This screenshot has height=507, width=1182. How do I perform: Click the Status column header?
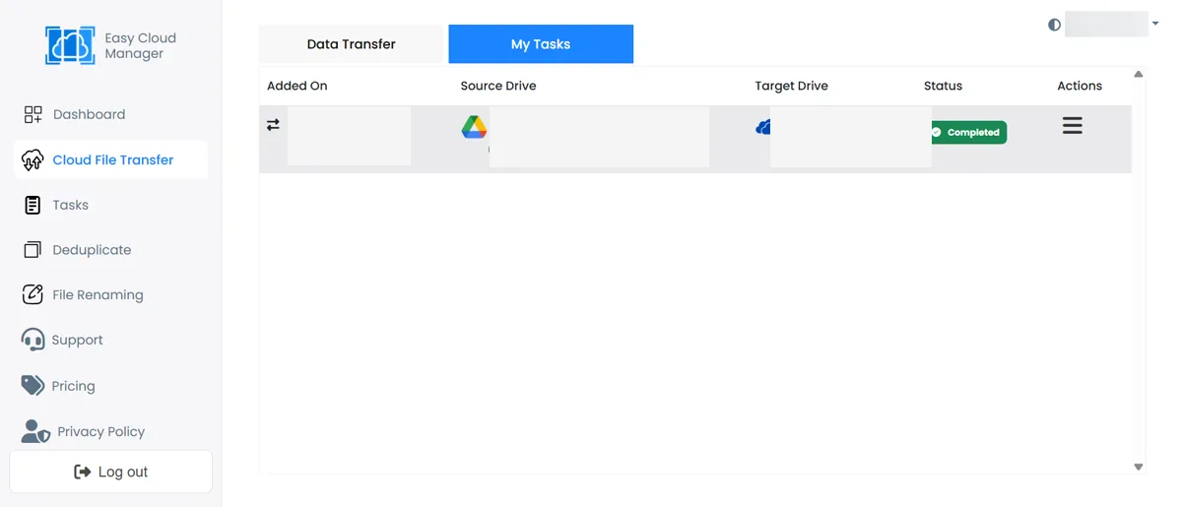(x=943, y=86)
